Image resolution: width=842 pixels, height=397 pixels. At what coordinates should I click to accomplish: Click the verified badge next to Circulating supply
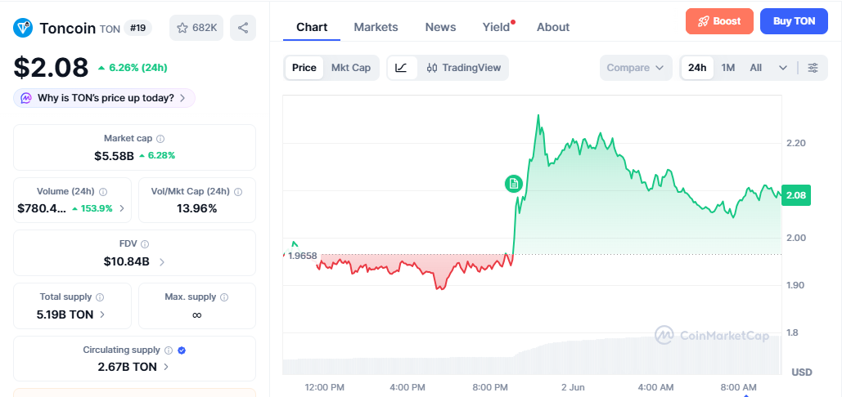(x=182, y=350)
